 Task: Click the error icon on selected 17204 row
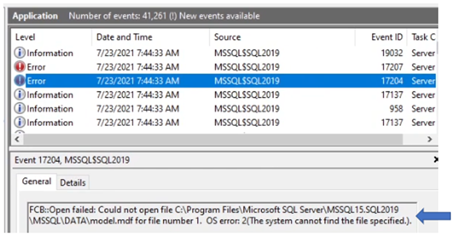coord(20,81)
